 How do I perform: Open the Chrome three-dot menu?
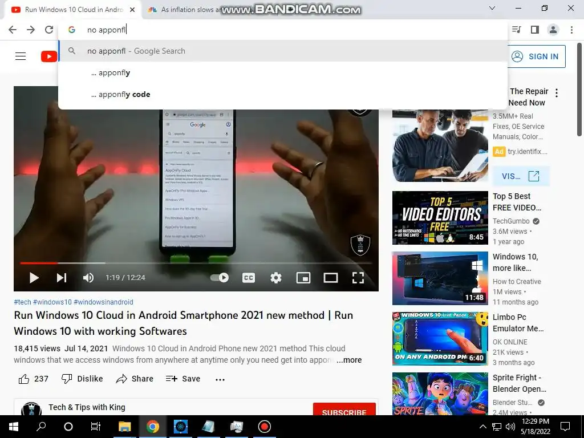[x=571, y=30]
